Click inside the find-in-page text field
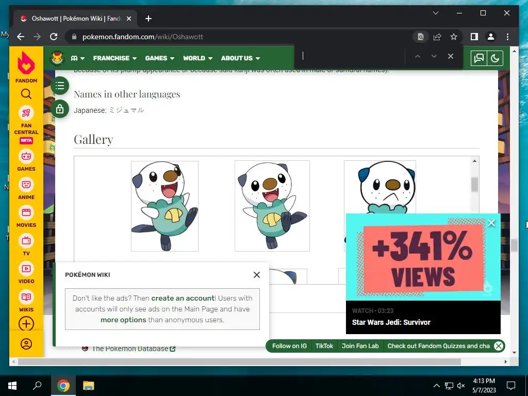The image size is (528, 396). [350, 56]
